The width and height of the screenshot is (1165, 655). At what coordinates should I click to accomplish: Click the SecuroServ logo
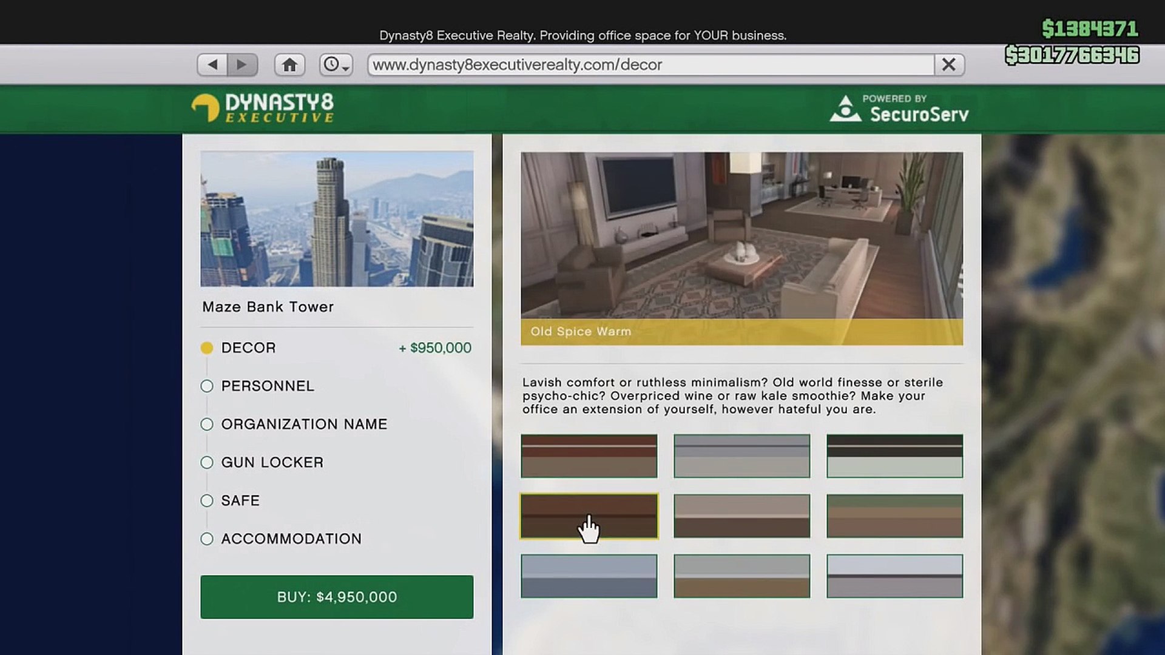pos(899,109)
